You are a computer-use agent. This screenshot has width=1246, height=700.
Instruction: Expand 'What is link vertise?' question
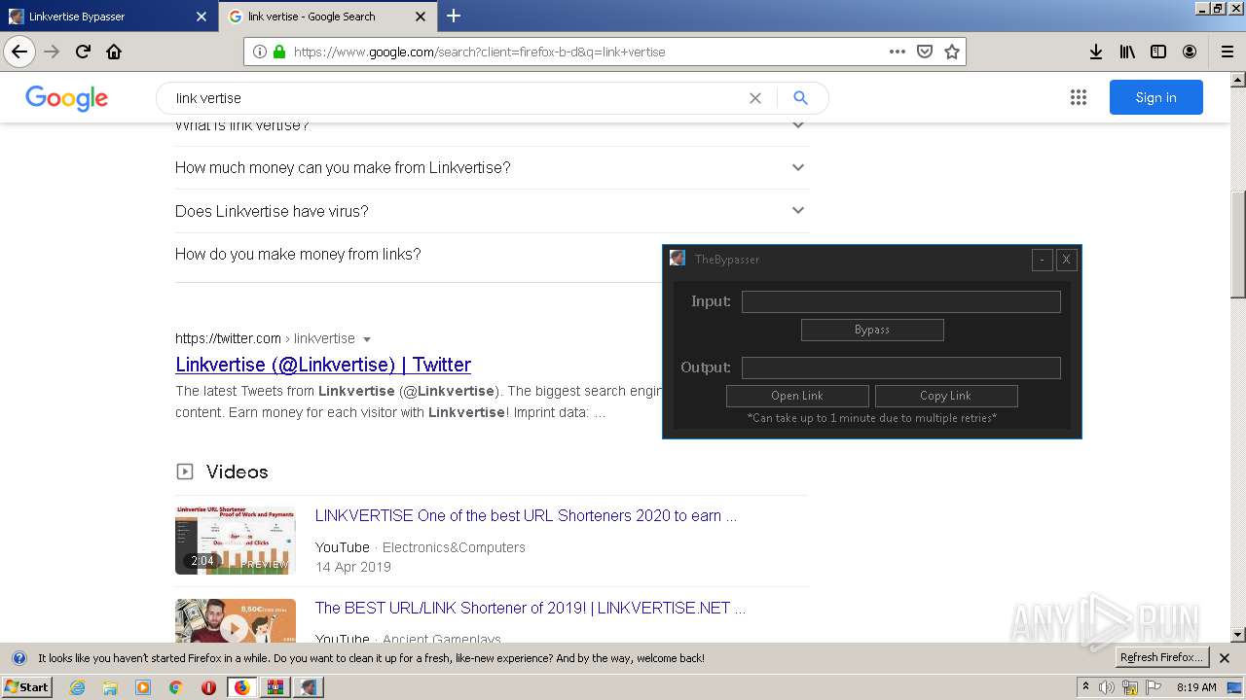pyautogui.click(x=492, y=126)
